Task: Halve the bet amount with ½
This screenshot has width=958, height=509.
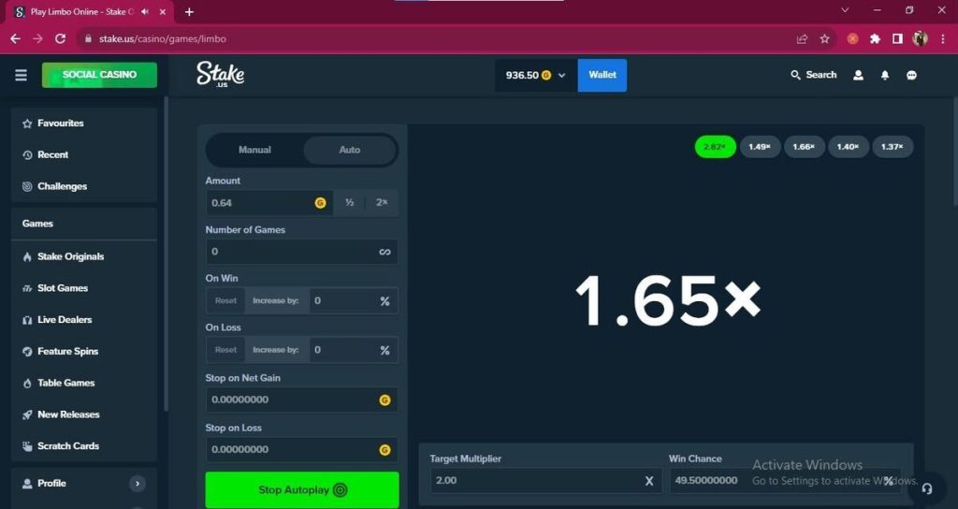Action: 350,203
